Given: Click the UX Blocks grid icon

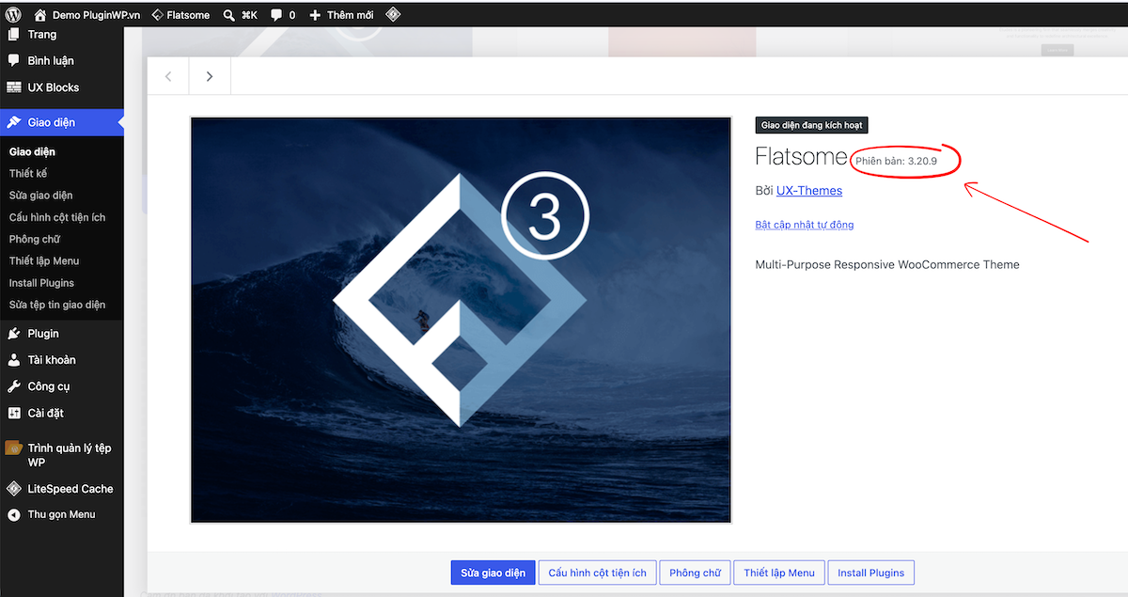Looking at the screenshot, I should click(x=13, y=87).
